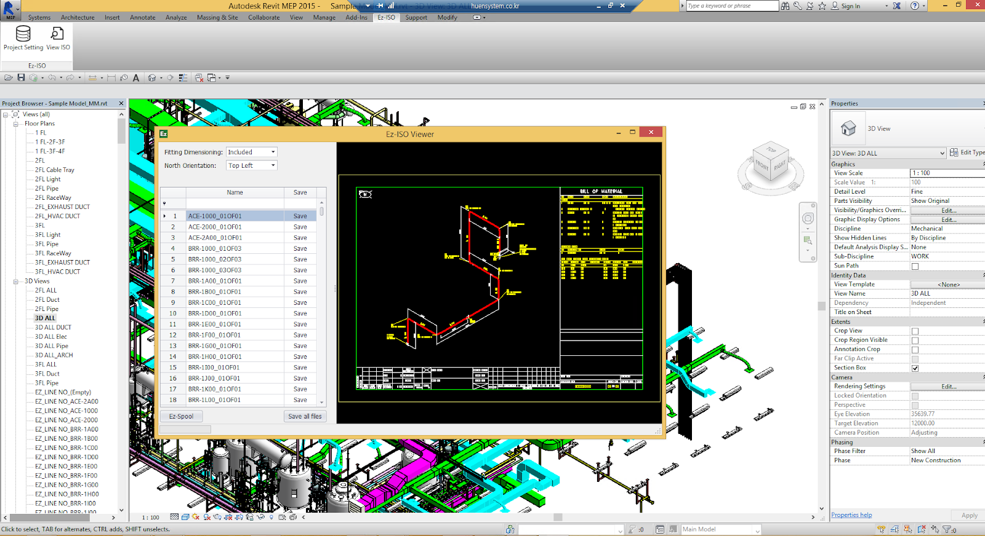Click the Switch Windows icon in Quick Access toolbar
Image resolution: width=985 pixels, height=536 pixels.
(212, 78)
